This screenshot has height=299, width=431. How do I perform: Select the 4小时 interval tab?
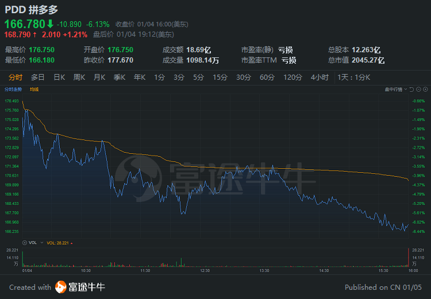(320, 77)
